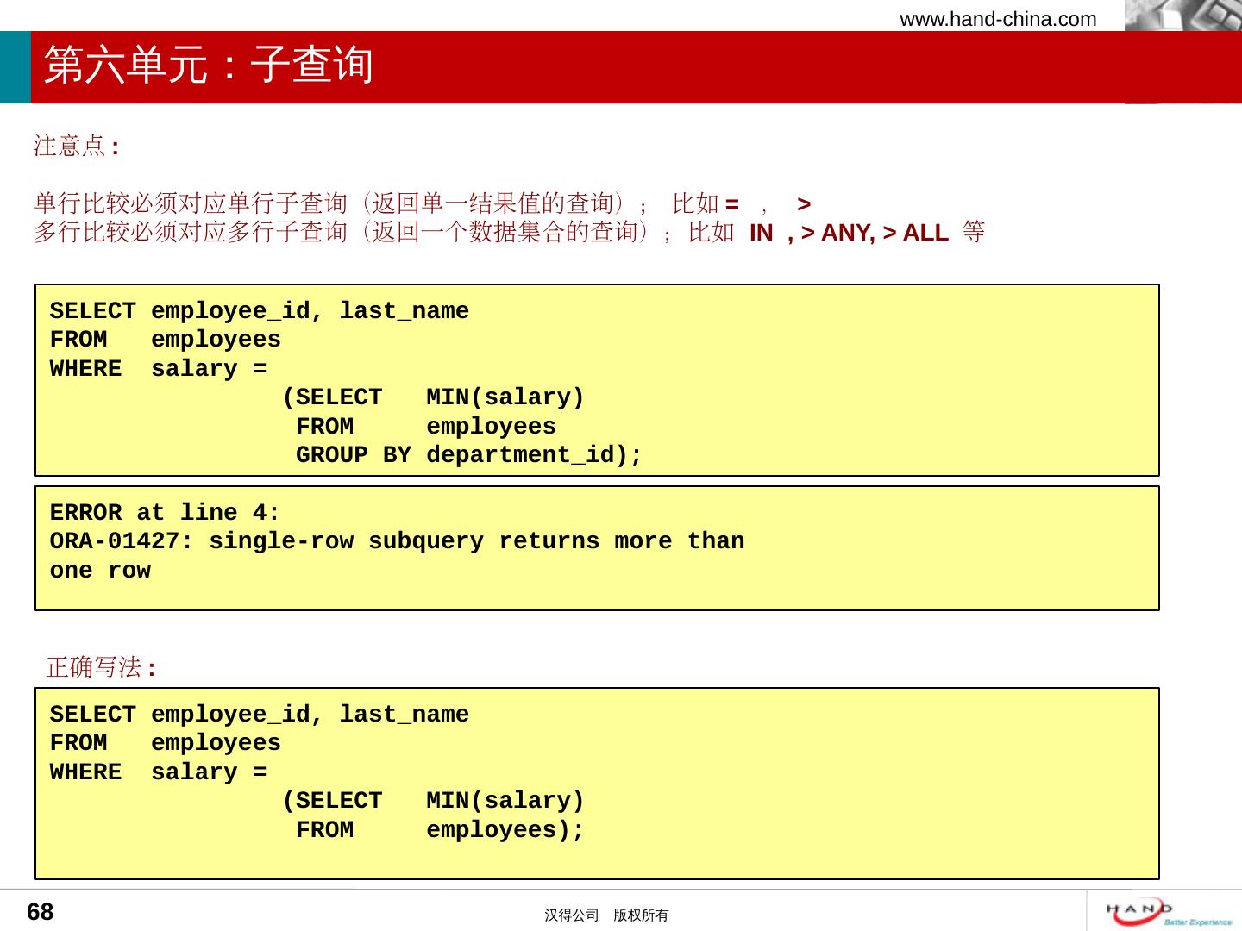
Task: Click the 单行比较 note line
Action: tap(328, 203)
